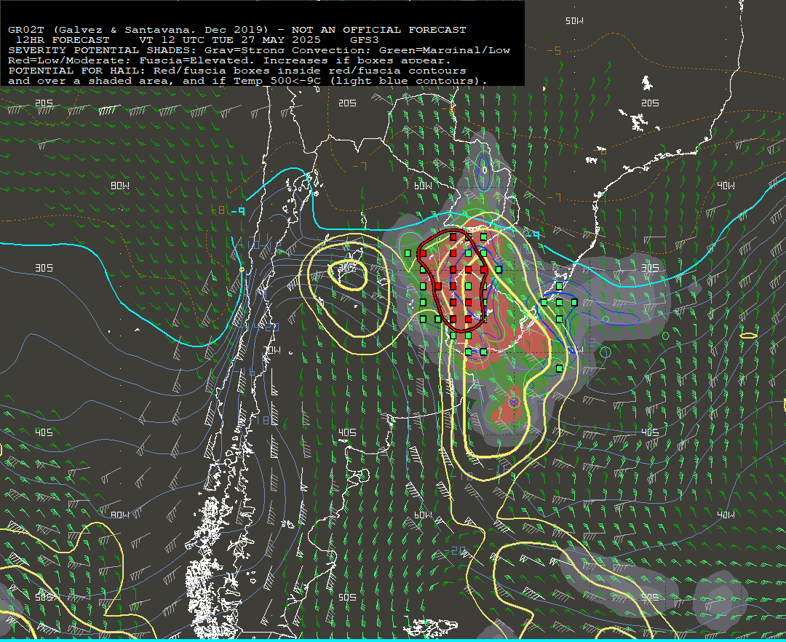This screenshot has height=642, width=786.
Task: Click the "Red=Low/Moderate: Fuscia=Elevated" legend line
Action: click(229, 60)
